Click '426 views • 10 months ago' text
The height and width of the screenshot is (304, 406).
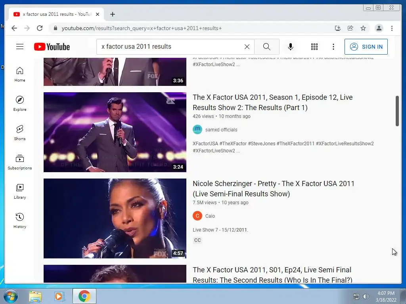tap(221, 116)
